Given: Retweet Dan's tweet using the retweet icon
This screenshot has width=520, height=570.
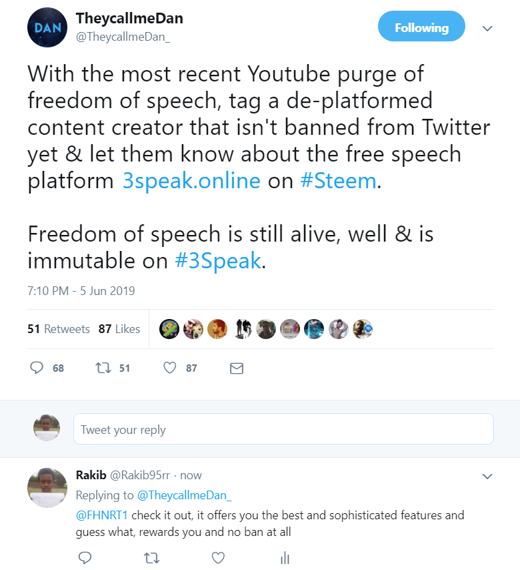Looking at the screenshot, I should coord(103,368).
